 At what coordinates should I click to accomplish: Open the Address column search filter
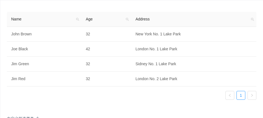pos(252,19)
